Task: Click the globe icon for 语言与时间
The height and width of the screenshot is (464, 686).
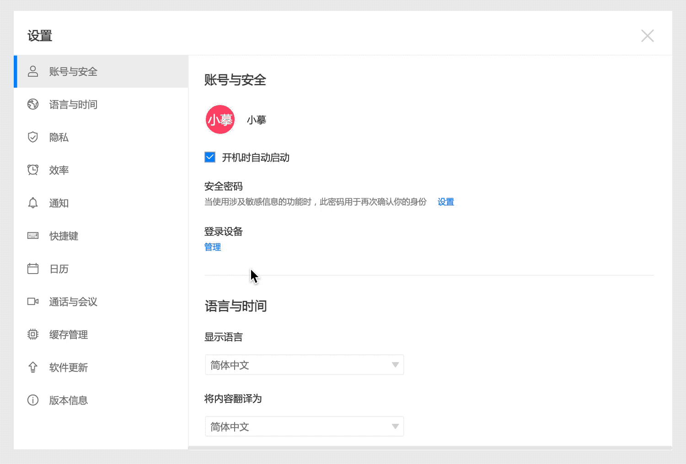Action: coord(33,104)
